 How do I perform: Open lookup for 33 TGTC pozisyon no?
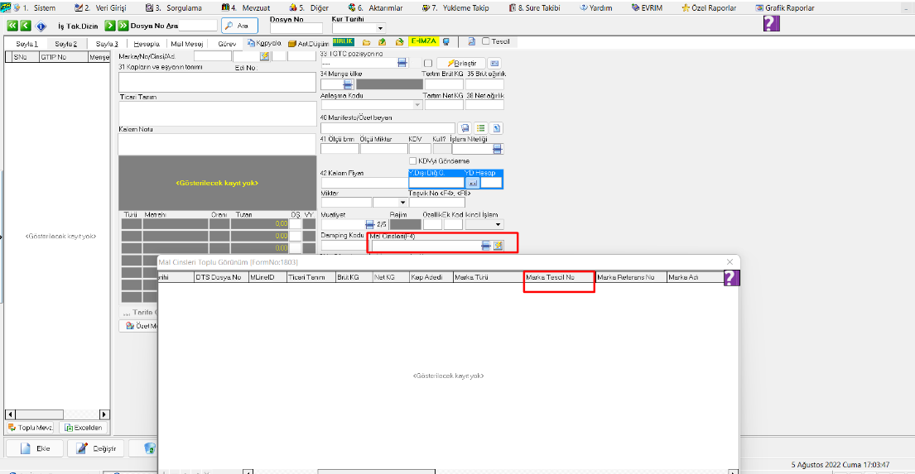(x=402, y=63)
